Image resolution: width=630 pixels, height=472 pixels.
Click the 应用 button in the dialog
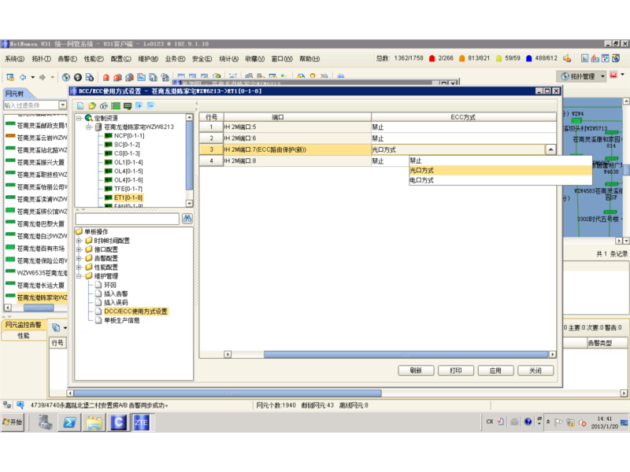click(495, 370)
